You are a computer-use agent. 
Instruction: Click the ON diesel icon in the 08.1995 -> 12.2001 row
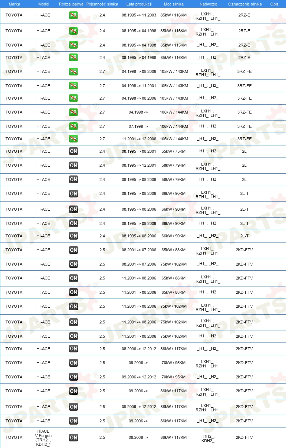click(x=73, y=165)
